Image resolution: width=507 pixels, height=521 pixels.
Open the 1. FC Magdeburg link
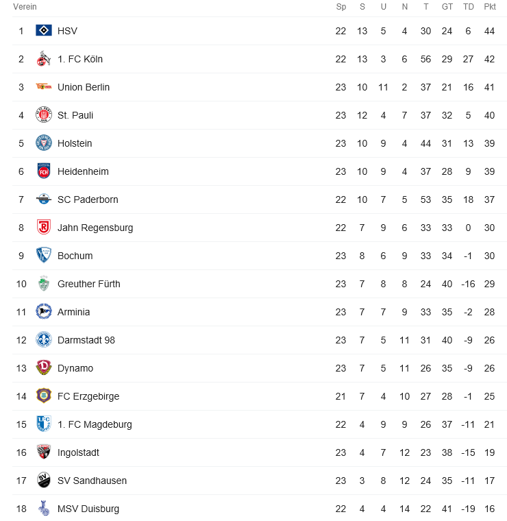point(95,424)
